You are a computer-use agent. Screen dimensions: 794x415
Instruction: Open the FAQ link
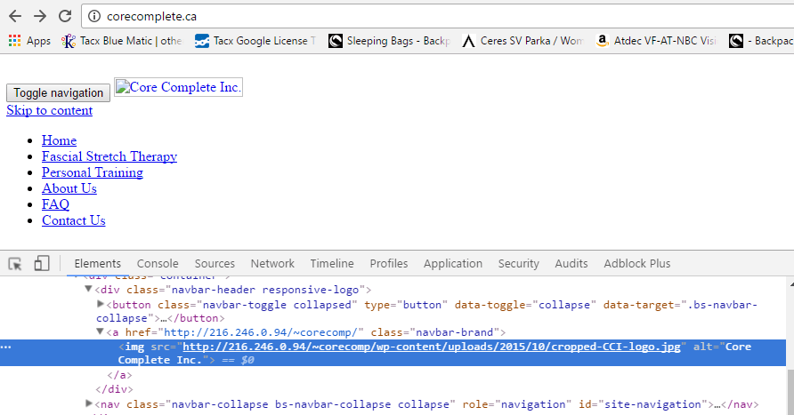pos(56,204)
